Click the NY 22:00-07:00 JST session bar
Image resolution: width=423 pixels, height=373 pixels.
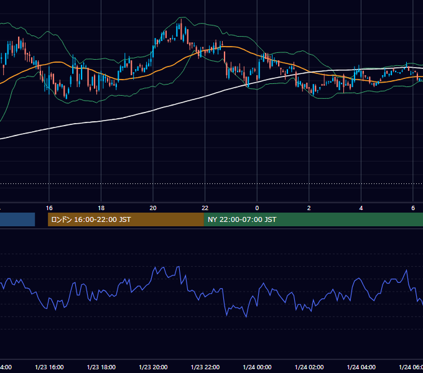pyautogui.click(x=313, y=219)
